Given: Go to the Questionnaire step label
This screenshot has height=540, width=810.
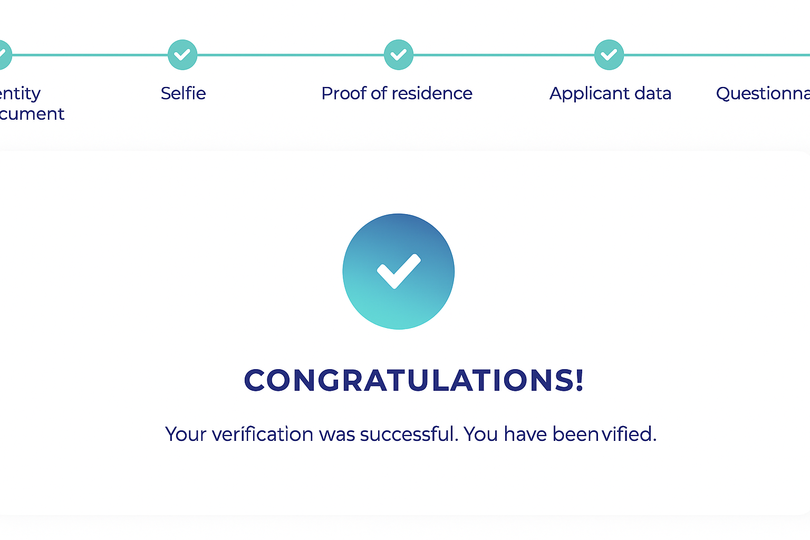Looking at the screenshot, I should 763,93.
